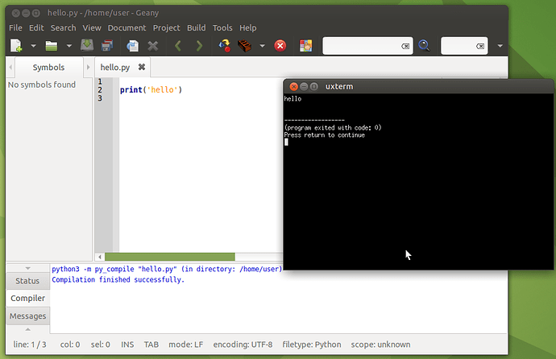Switch to the Messages tab

pos(27,316)
